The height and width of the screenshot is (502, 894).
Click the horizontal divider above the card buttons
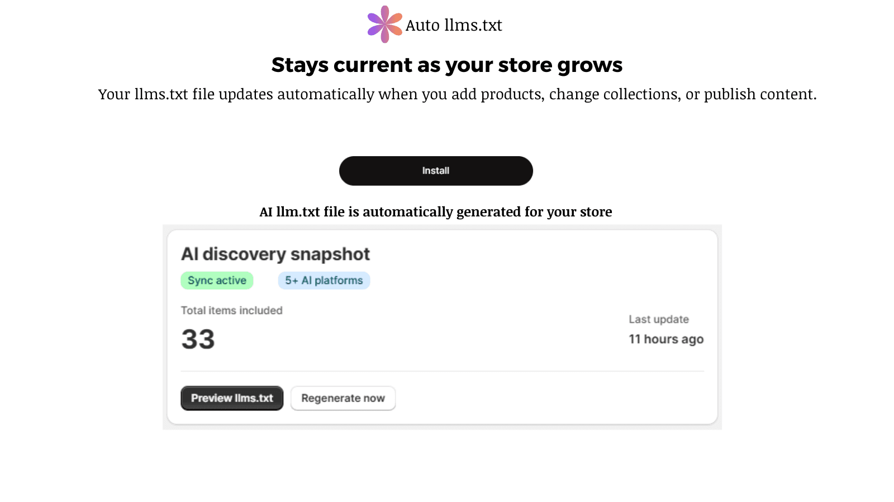pyautogui.click(x=442, y=371)
